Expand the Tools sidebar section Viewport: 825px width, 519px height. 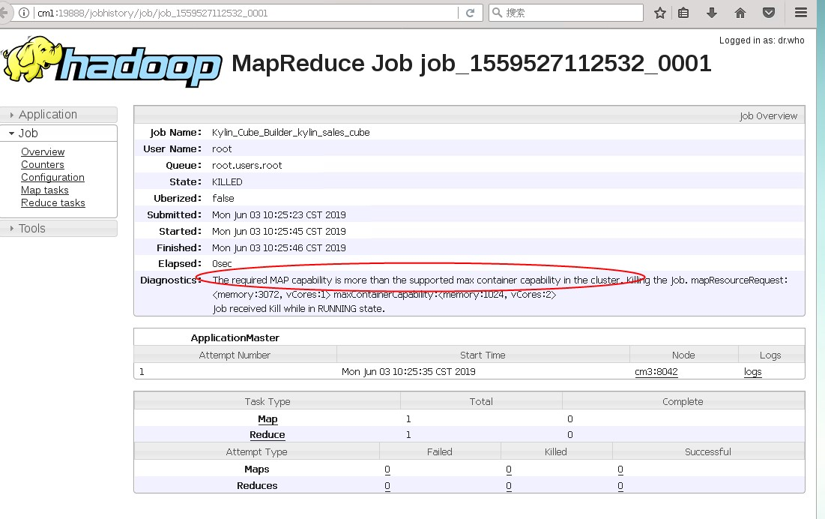pyautogui.click(x=58, y=228)
